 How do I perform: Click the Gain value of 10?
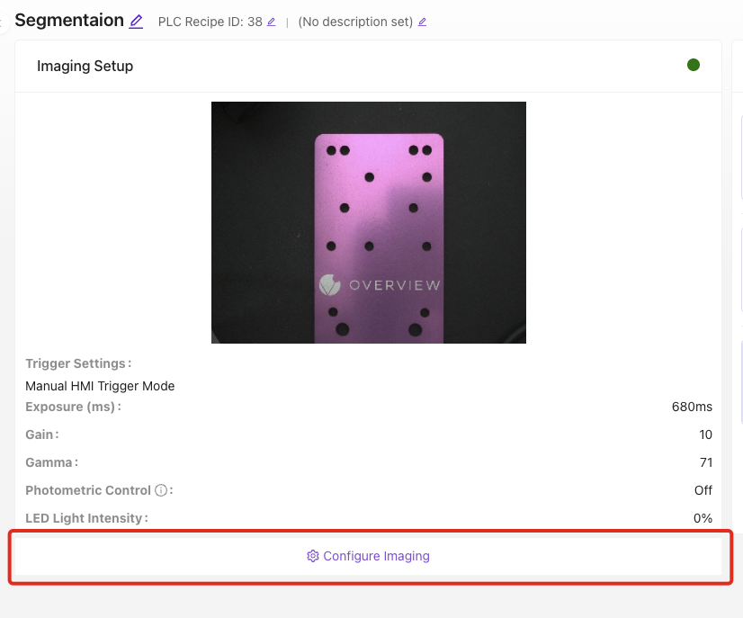[705, 434]
